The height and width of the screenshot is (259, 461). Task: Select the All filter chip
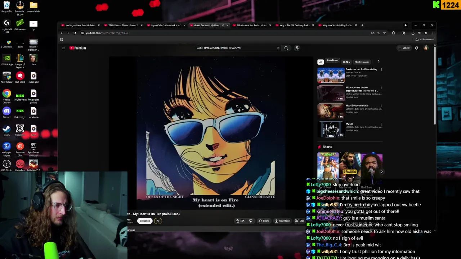(x=321, y=62)
